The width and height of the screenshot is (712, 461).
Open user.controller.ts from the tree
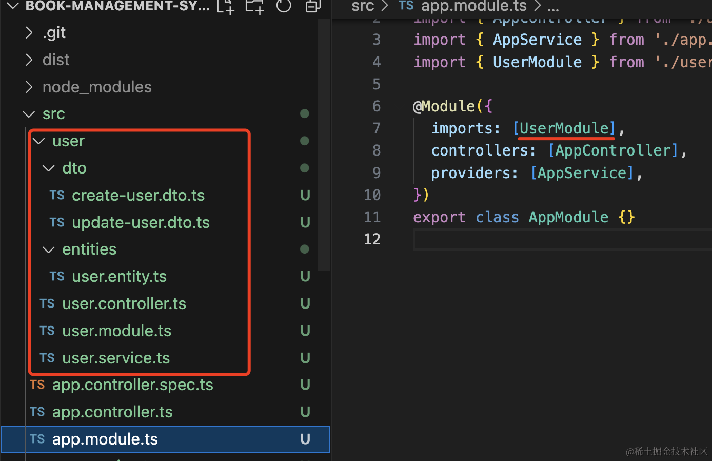click(124, 303)
